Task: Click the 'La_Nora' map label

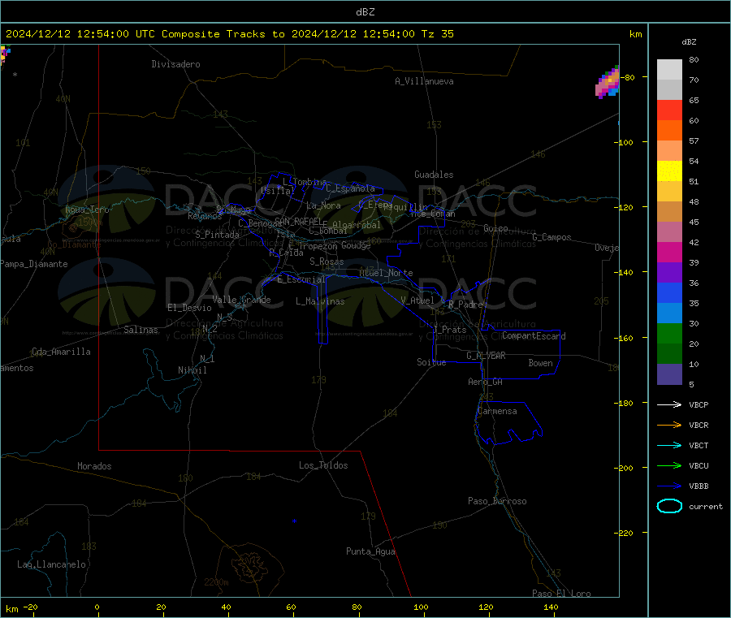Action: (323, 205)
